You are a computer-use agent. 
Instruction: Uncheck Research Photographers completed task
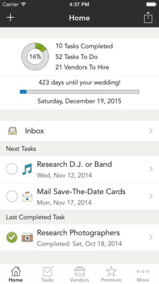(x=12, y=237)
